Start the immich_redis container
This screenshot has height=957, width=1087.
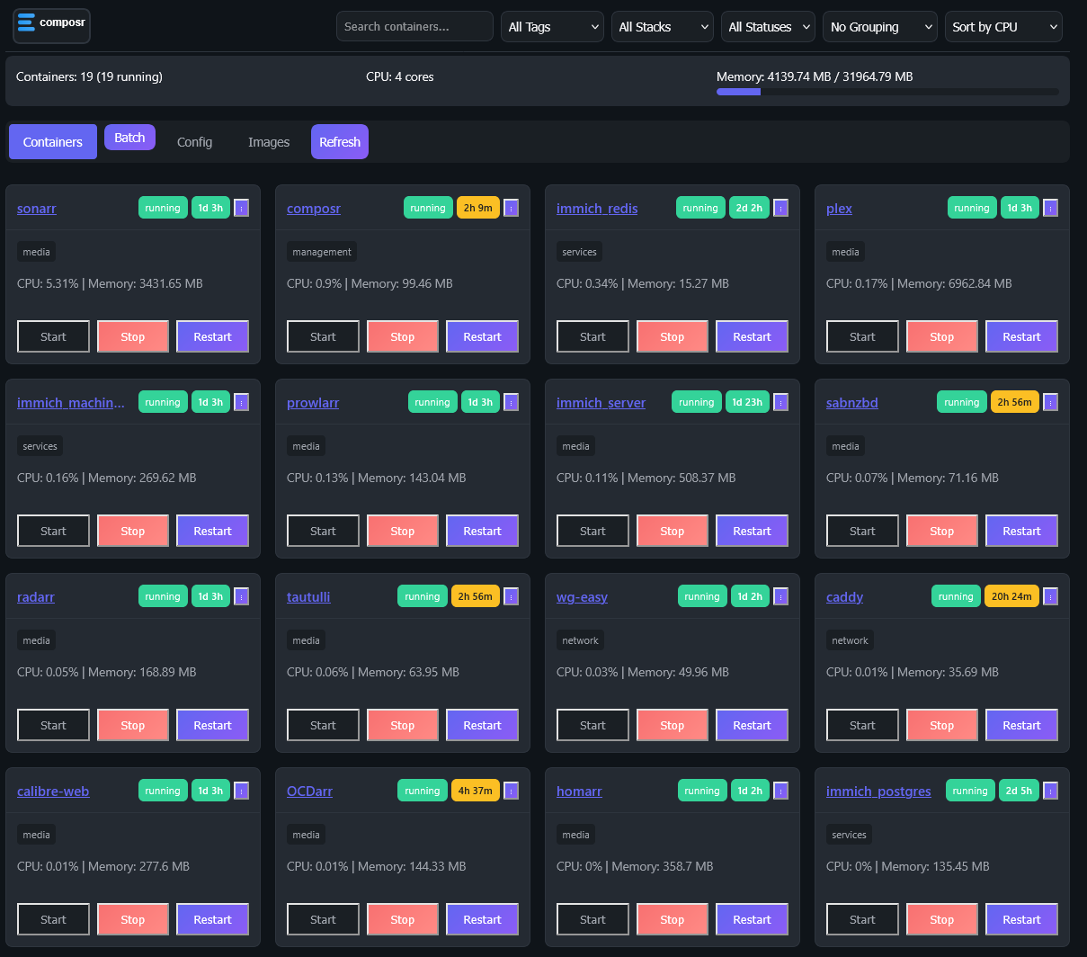pos(593,336)
